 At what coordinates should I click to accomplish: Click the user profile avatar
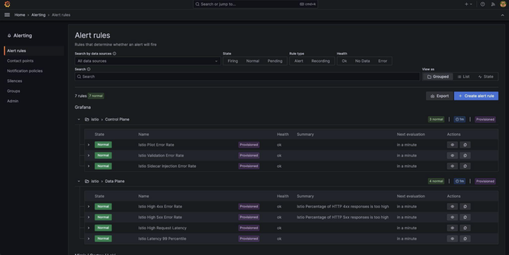click(x=503, y=4)
